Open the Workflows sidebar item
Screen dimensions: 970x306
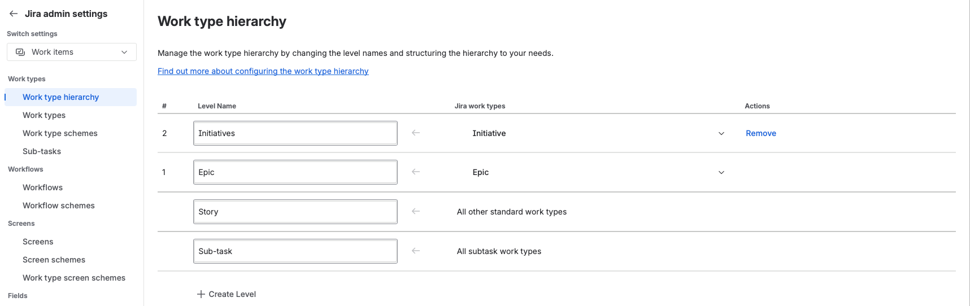tap(42, 187)
